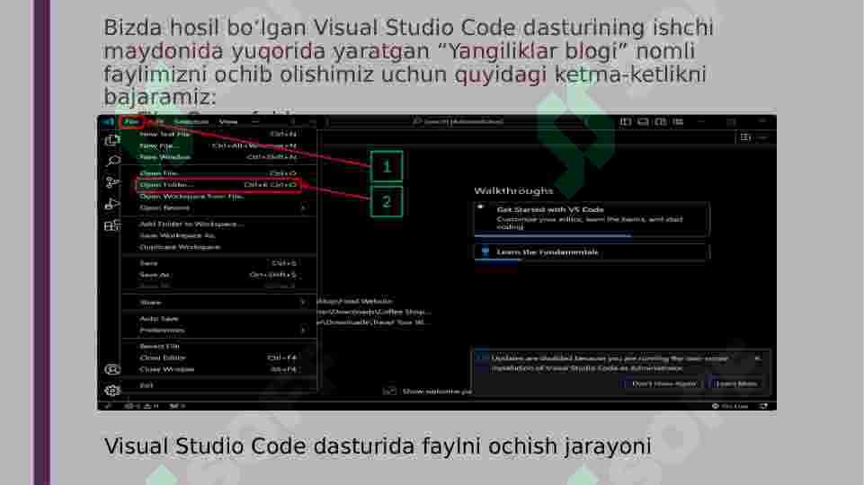864x485 pixels.
Task: Choose Exit in File menu
Action: coord(218,385)
